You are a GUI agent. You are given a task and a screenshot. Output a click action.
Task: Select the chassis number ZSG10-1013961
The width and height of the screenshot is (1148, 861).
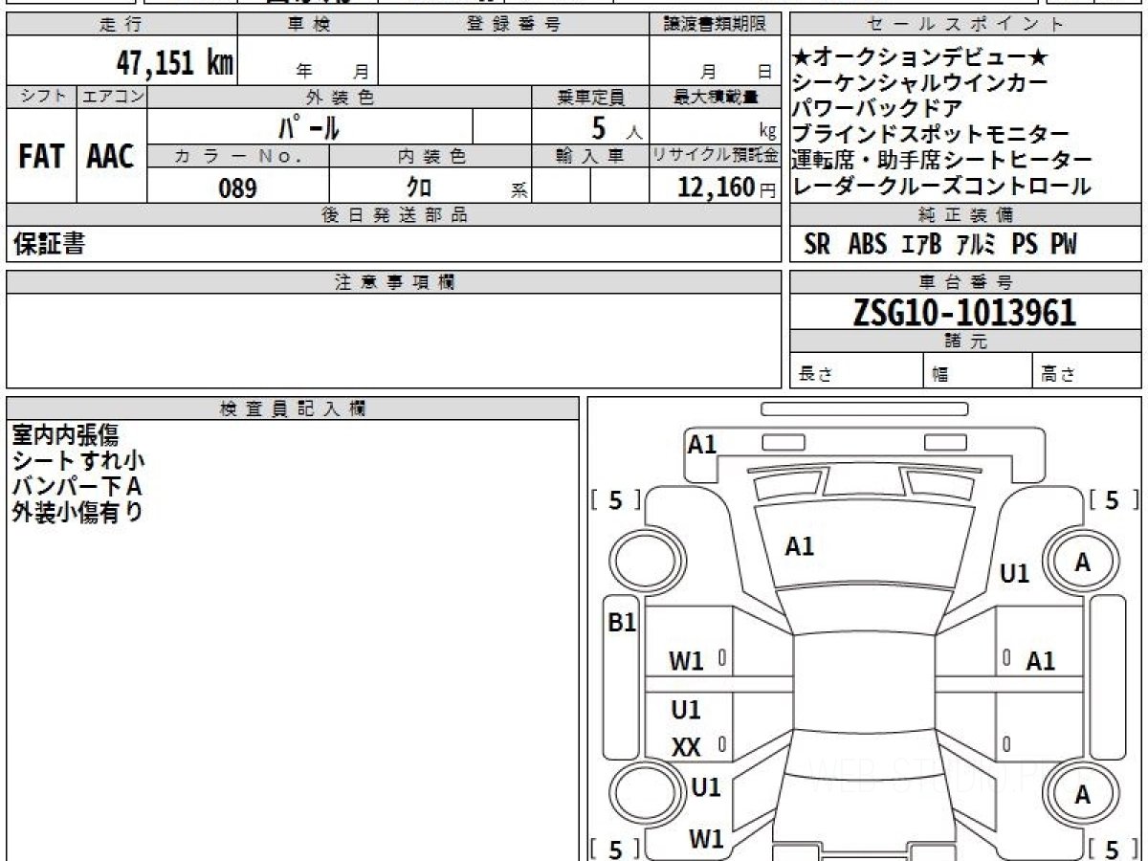pyautogui.click(x=965, y=313)
